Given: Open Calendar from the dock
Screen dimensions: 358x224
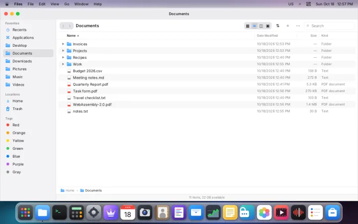Looking at the screenshot, I should [128, 213].
